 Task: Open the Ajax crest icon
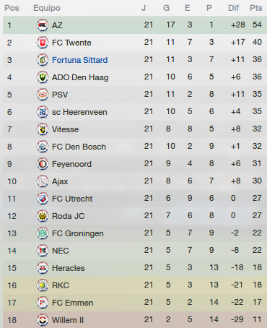(x=43, y=181)
